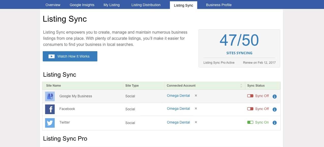
Task: Remove Omega Dental from Google My Business
Action: point(196,96)
